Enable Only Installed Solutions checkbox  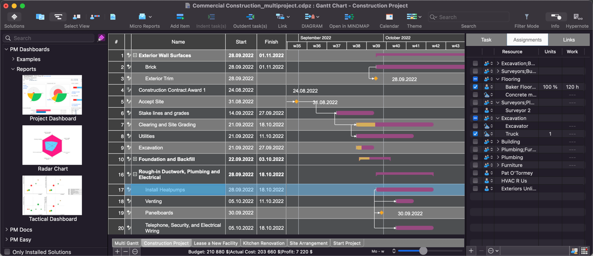7,252
